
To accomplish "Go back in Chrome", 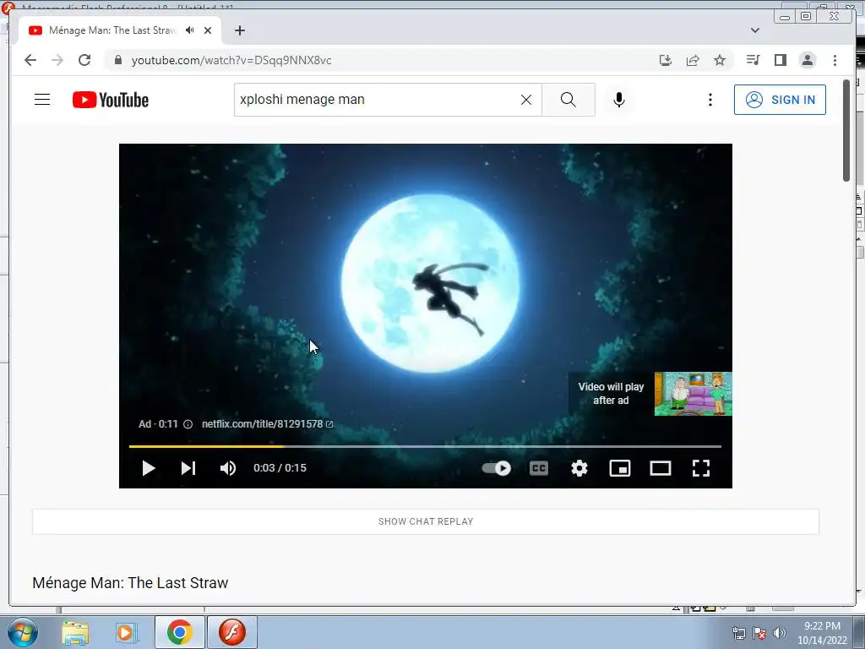I will tap(30, 60).
